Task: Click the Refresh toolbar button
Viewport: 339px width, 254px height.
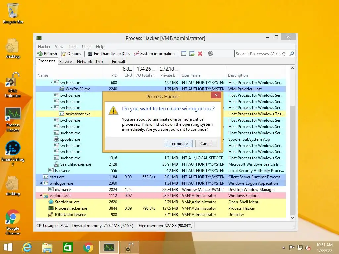Action: (47, 54)
